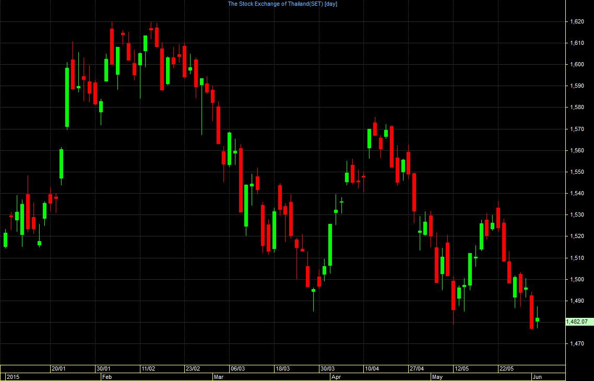Click the 1,490 price axis label
594x381 pixels.
[577, 301]
